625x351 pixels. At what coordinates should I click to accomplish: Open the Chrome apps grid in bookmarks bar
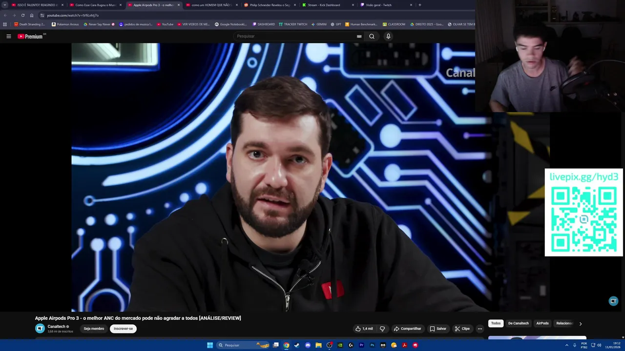(x=5, y=24)
